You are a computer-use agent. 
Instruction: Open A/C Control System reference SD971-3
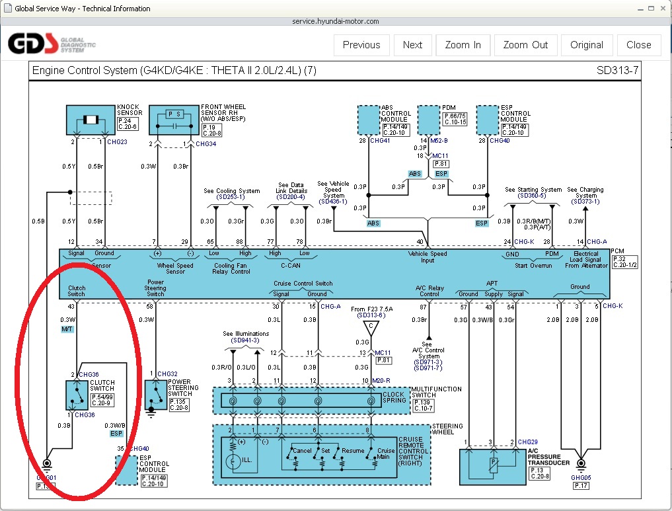(428, 362)
